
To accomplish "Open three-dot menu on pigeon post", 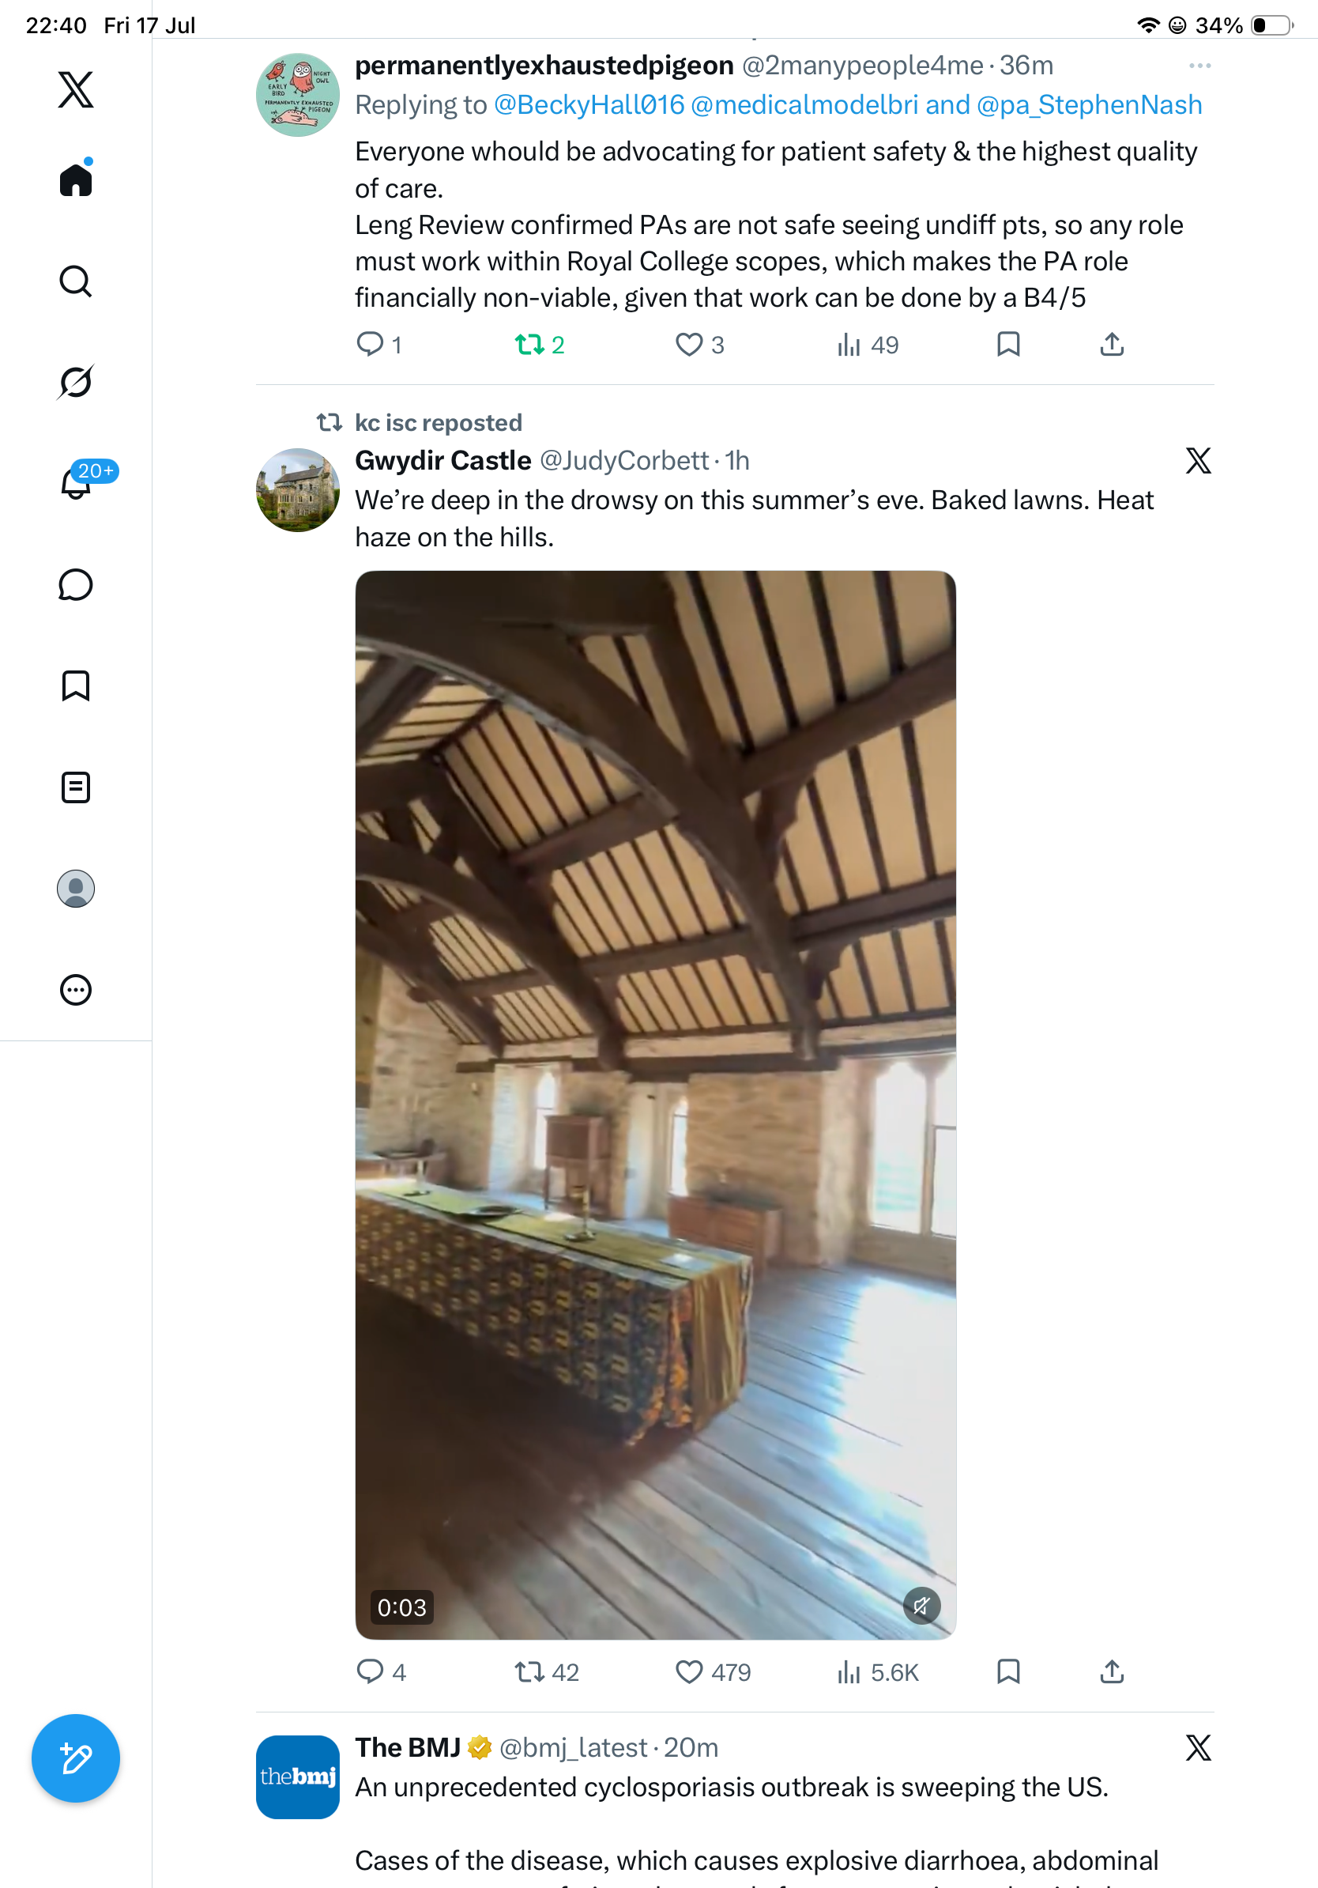I will click(x=1199, y=66).
